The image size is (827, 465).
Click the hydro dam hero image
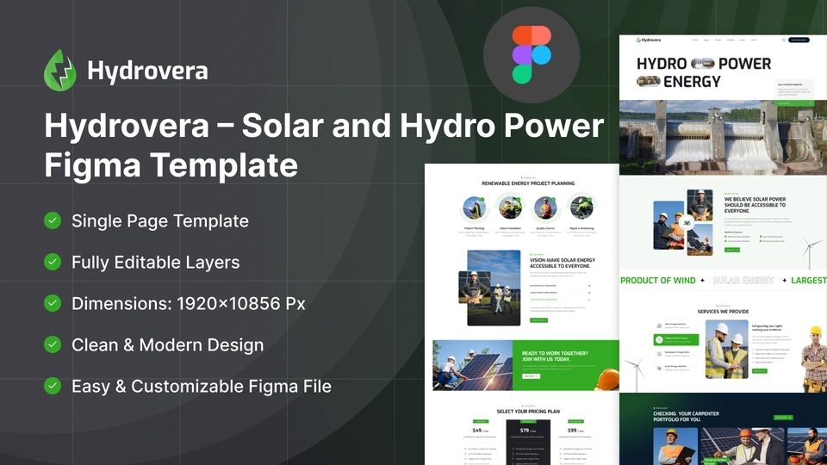coord(723,138)
